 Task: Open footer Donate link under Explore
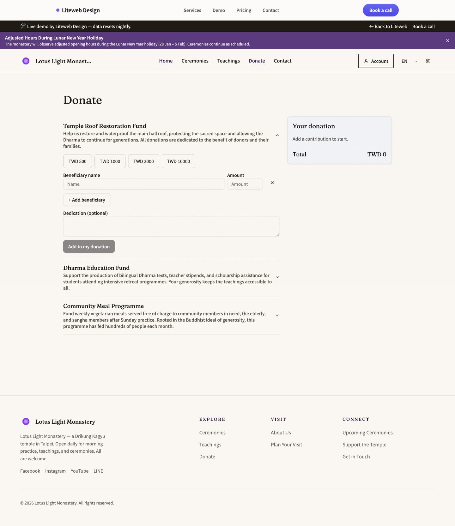tap(207, 456)
